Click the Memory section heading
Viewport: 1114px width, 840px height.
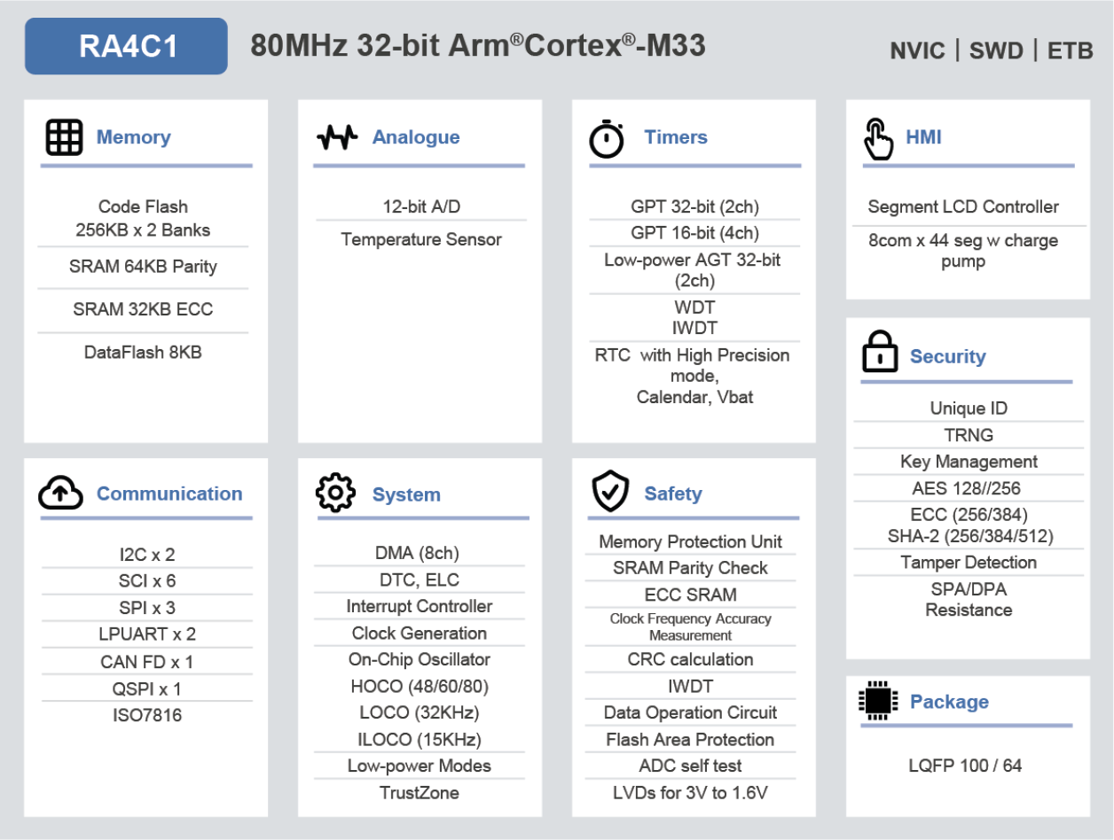tap(133, 137)
